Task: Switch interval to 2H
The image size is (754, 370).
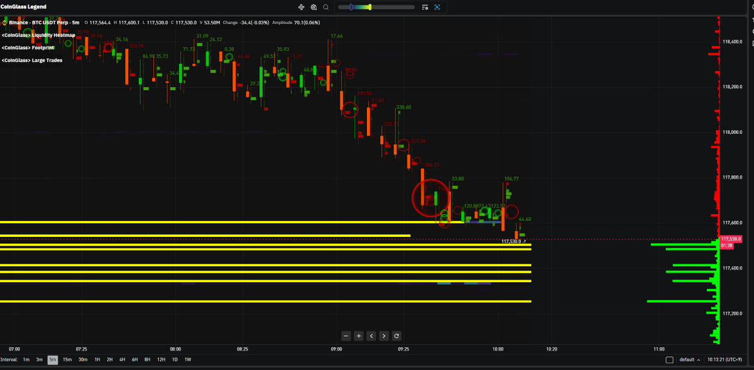Action: point(109,359)
